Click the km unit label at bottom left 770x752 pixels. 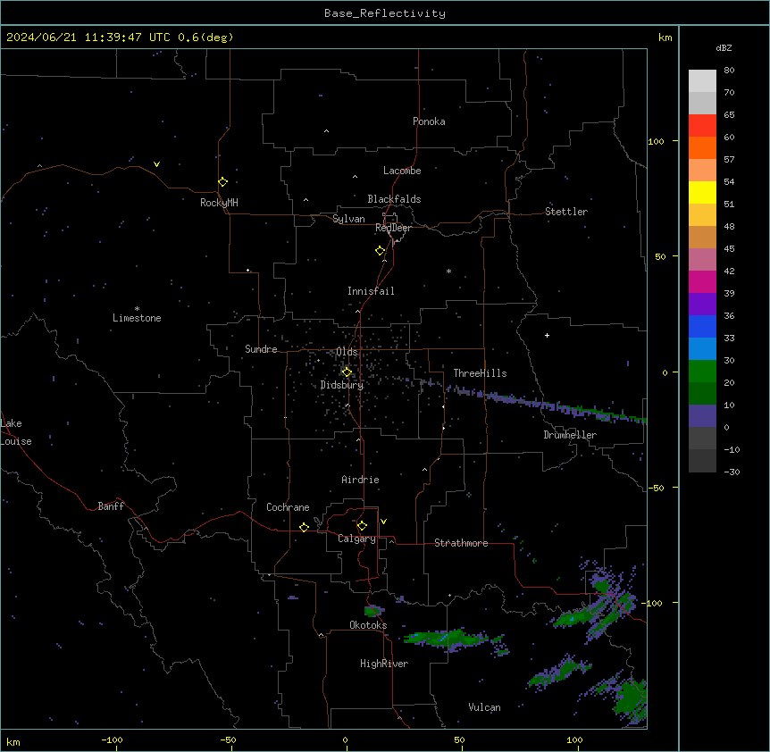point(13,742)
